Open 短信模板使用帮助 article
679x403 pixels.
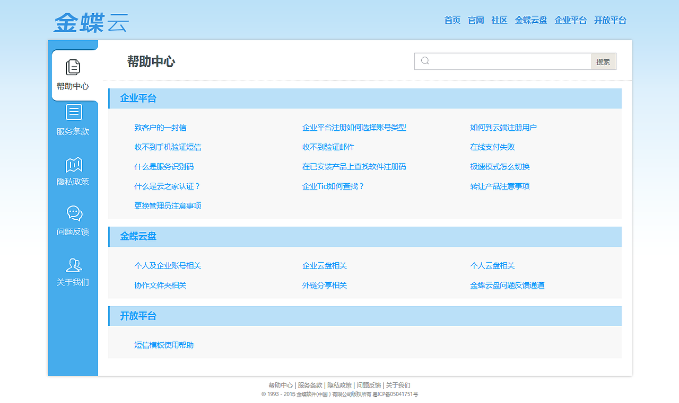[x=164, y=345]
